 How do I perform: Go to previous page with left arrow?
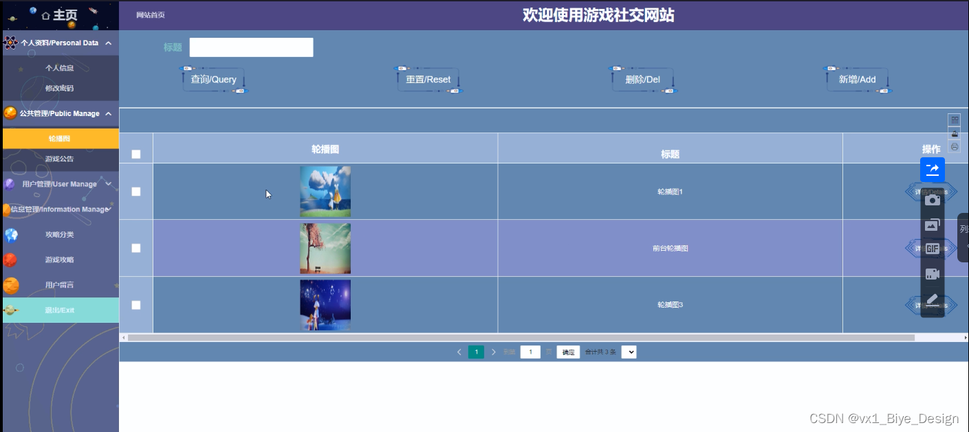click(459, 352)
